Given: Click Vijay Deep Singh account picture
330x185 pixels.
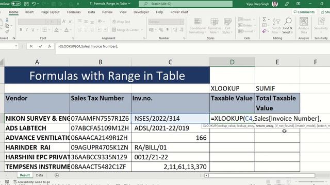Looking at the screenshot, I should pos(275,4).
